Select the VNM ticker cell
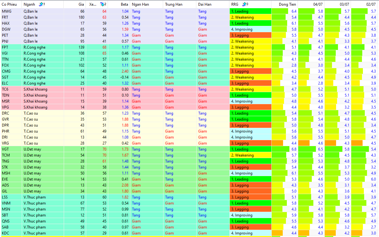Image resolution: width=379 pixels, height=237 pixels. click(11, 203)
